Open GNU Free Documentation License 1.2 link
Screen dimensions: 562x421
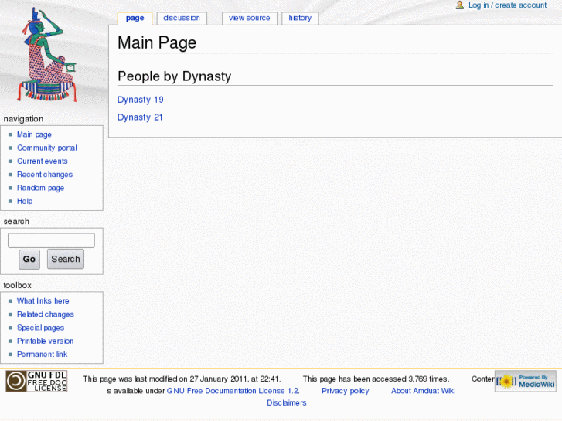pyautogui.click(x=233, y=391)
